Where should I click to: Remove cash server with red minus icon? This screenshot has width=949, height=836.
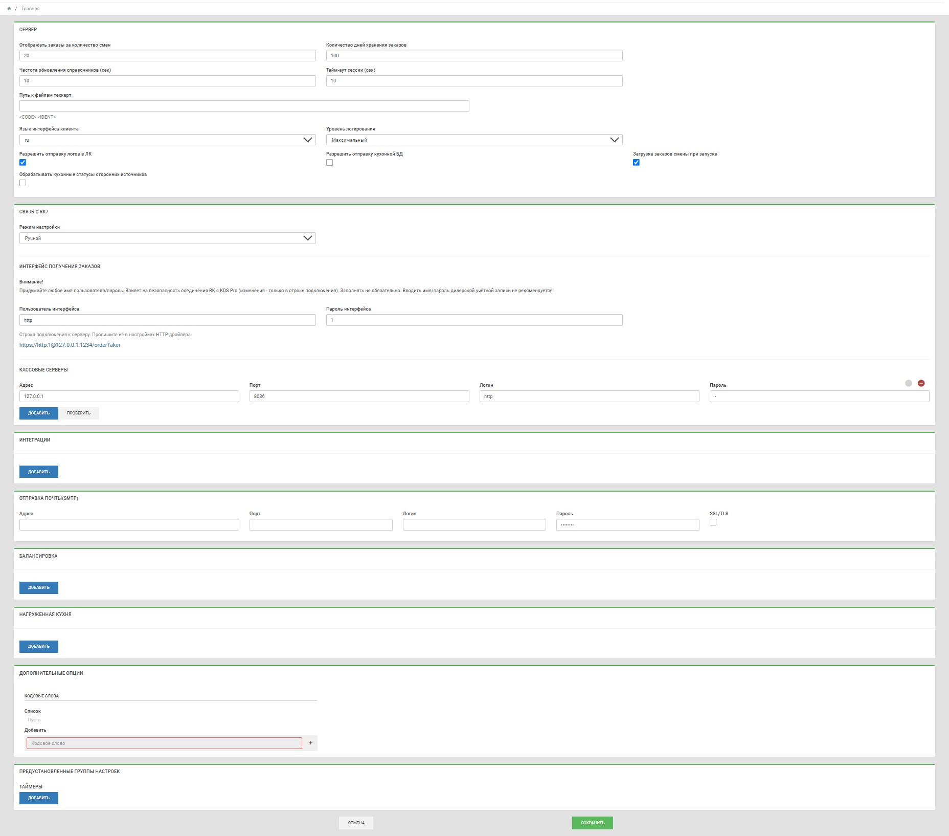click(x=921, y=383)
